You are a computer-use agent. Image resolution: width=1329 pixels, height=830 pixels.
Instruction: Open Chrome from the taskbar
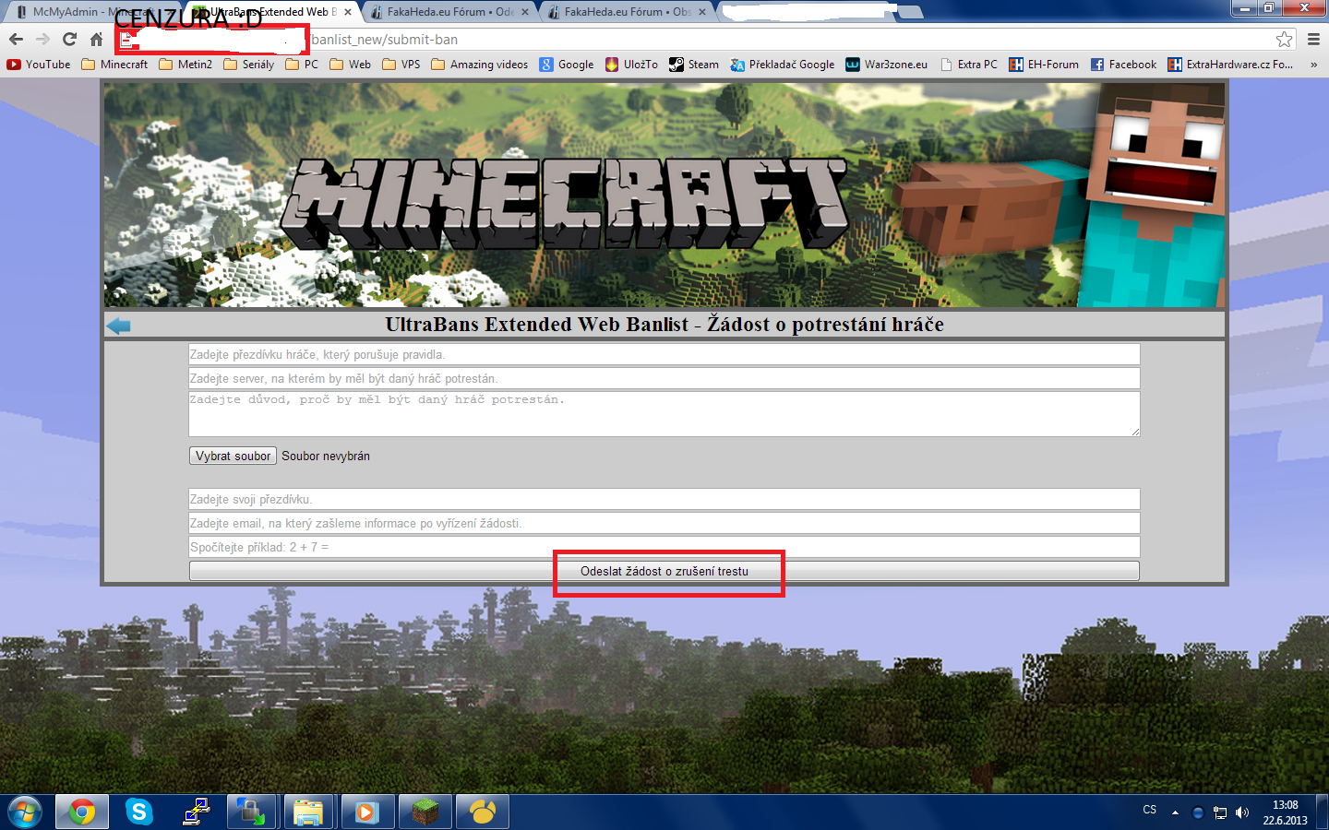coord(82,812)
